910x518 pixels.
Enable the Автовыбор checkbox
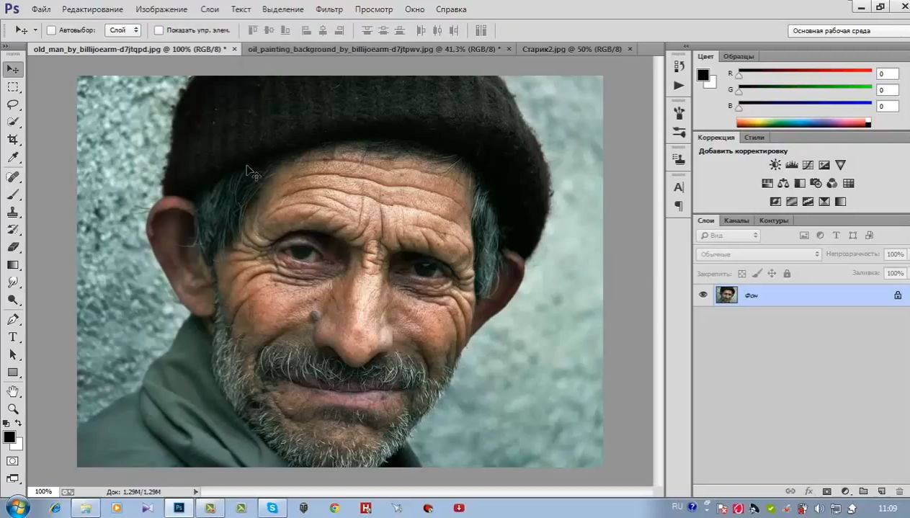[x=51, y=30]
